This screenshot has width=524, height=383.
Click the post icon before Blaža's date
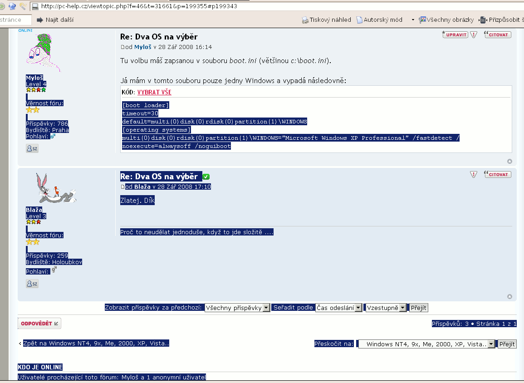[122, 187]
